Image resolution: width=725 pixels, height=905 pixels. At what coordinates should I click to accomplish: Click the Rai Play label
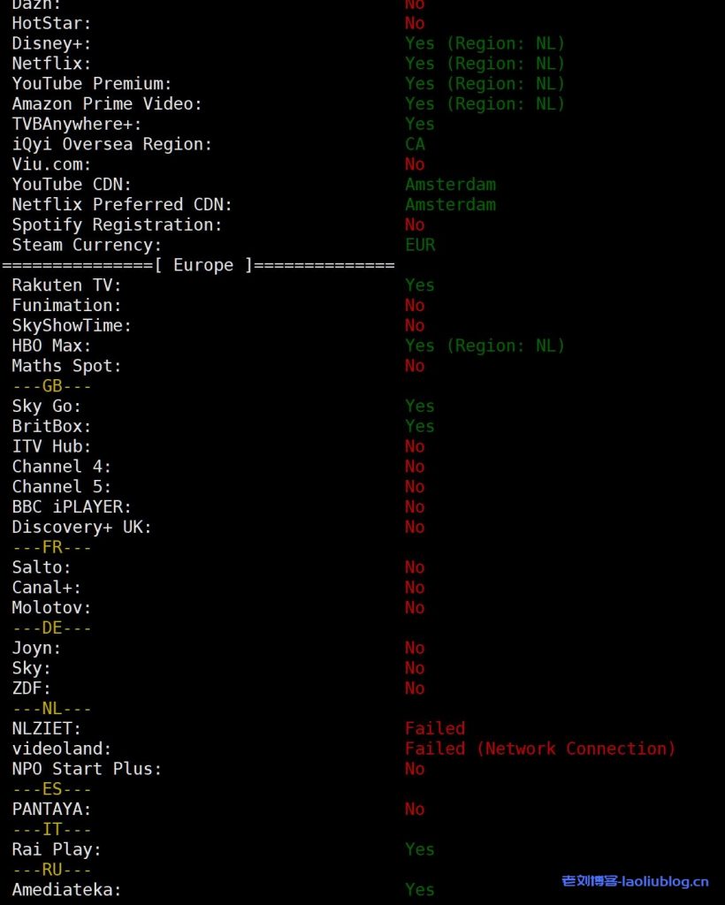(x=57, y=849)
